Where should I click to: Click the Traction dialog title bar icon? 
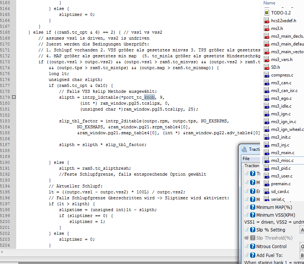coord(245,149)
